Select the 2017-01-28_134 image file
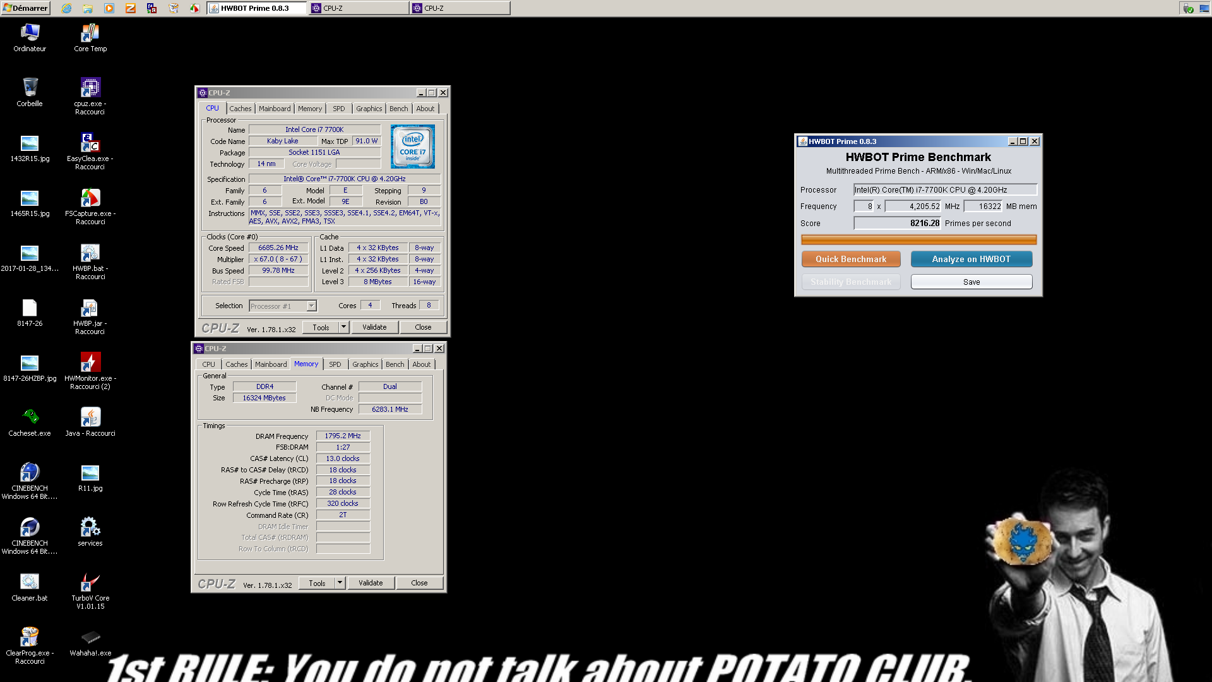 [x=30, y=258]
